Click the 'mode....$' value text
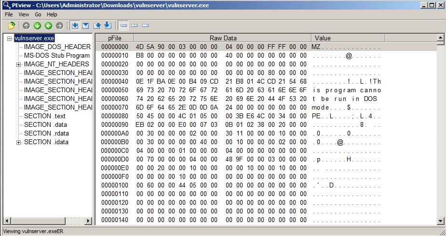This screenshot has height=236, width=446. 331,108
